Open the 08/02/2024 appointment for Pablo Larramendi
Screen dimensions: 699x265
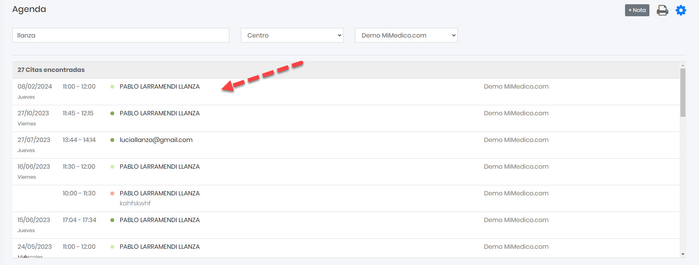pos(160,87)
